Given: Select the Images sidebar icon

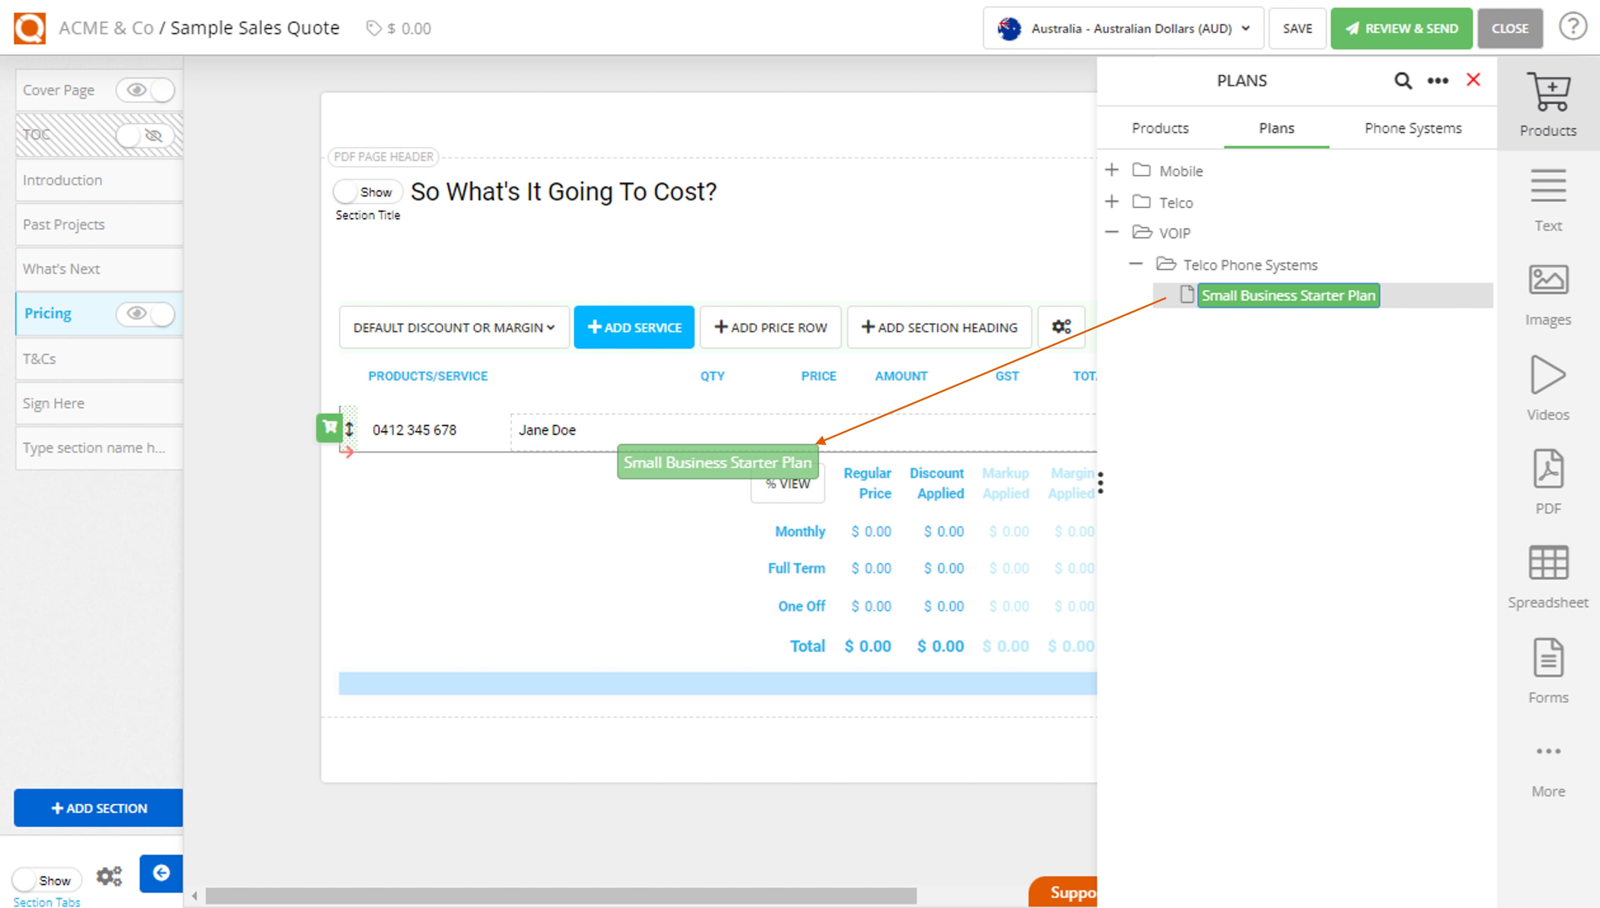Looking at the screenshot, I should click(1547, 280).
